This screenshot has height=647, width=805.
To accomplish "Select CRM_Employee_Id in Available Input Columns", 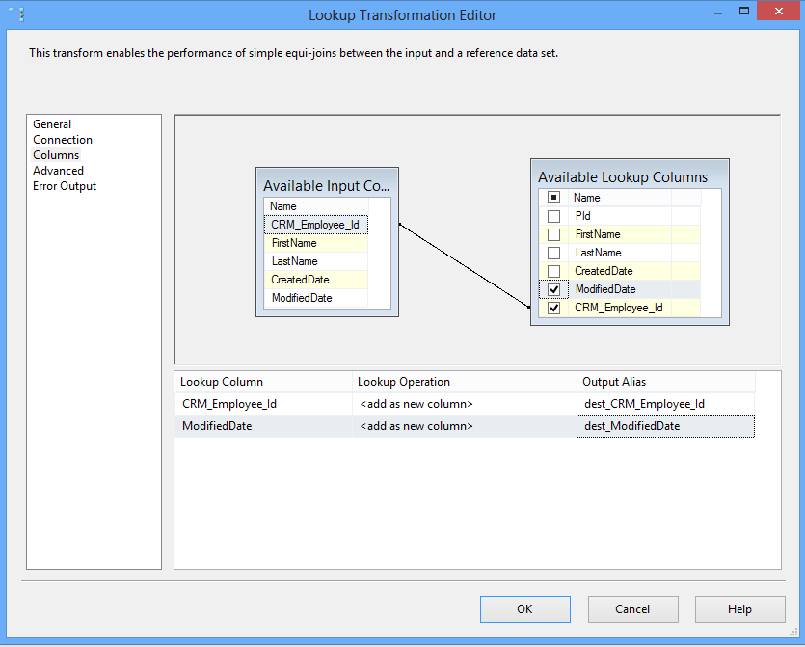I will [x=316, y=225].
